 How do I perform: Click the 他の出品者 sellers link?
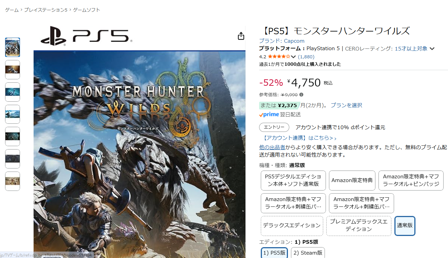click(x=272, y=147)
